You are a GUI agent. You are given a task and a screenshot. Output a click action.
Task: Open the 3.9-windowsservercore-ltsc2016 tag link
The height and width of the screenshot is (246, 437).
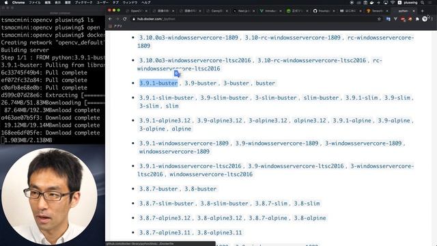pyautogui.click(x=296, y=166)
